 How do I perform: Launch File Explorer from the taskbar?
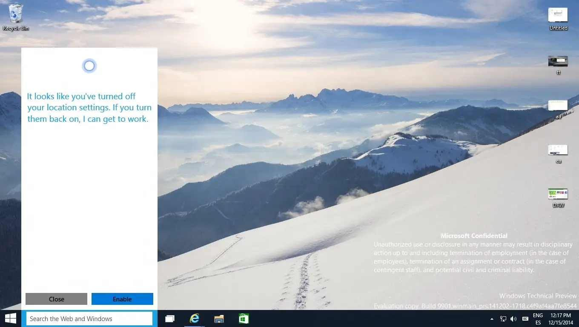point(219,318)
